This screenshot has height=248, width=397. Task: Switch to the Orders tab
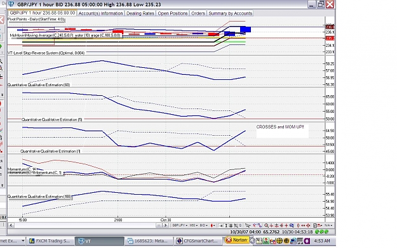point(198,13)
